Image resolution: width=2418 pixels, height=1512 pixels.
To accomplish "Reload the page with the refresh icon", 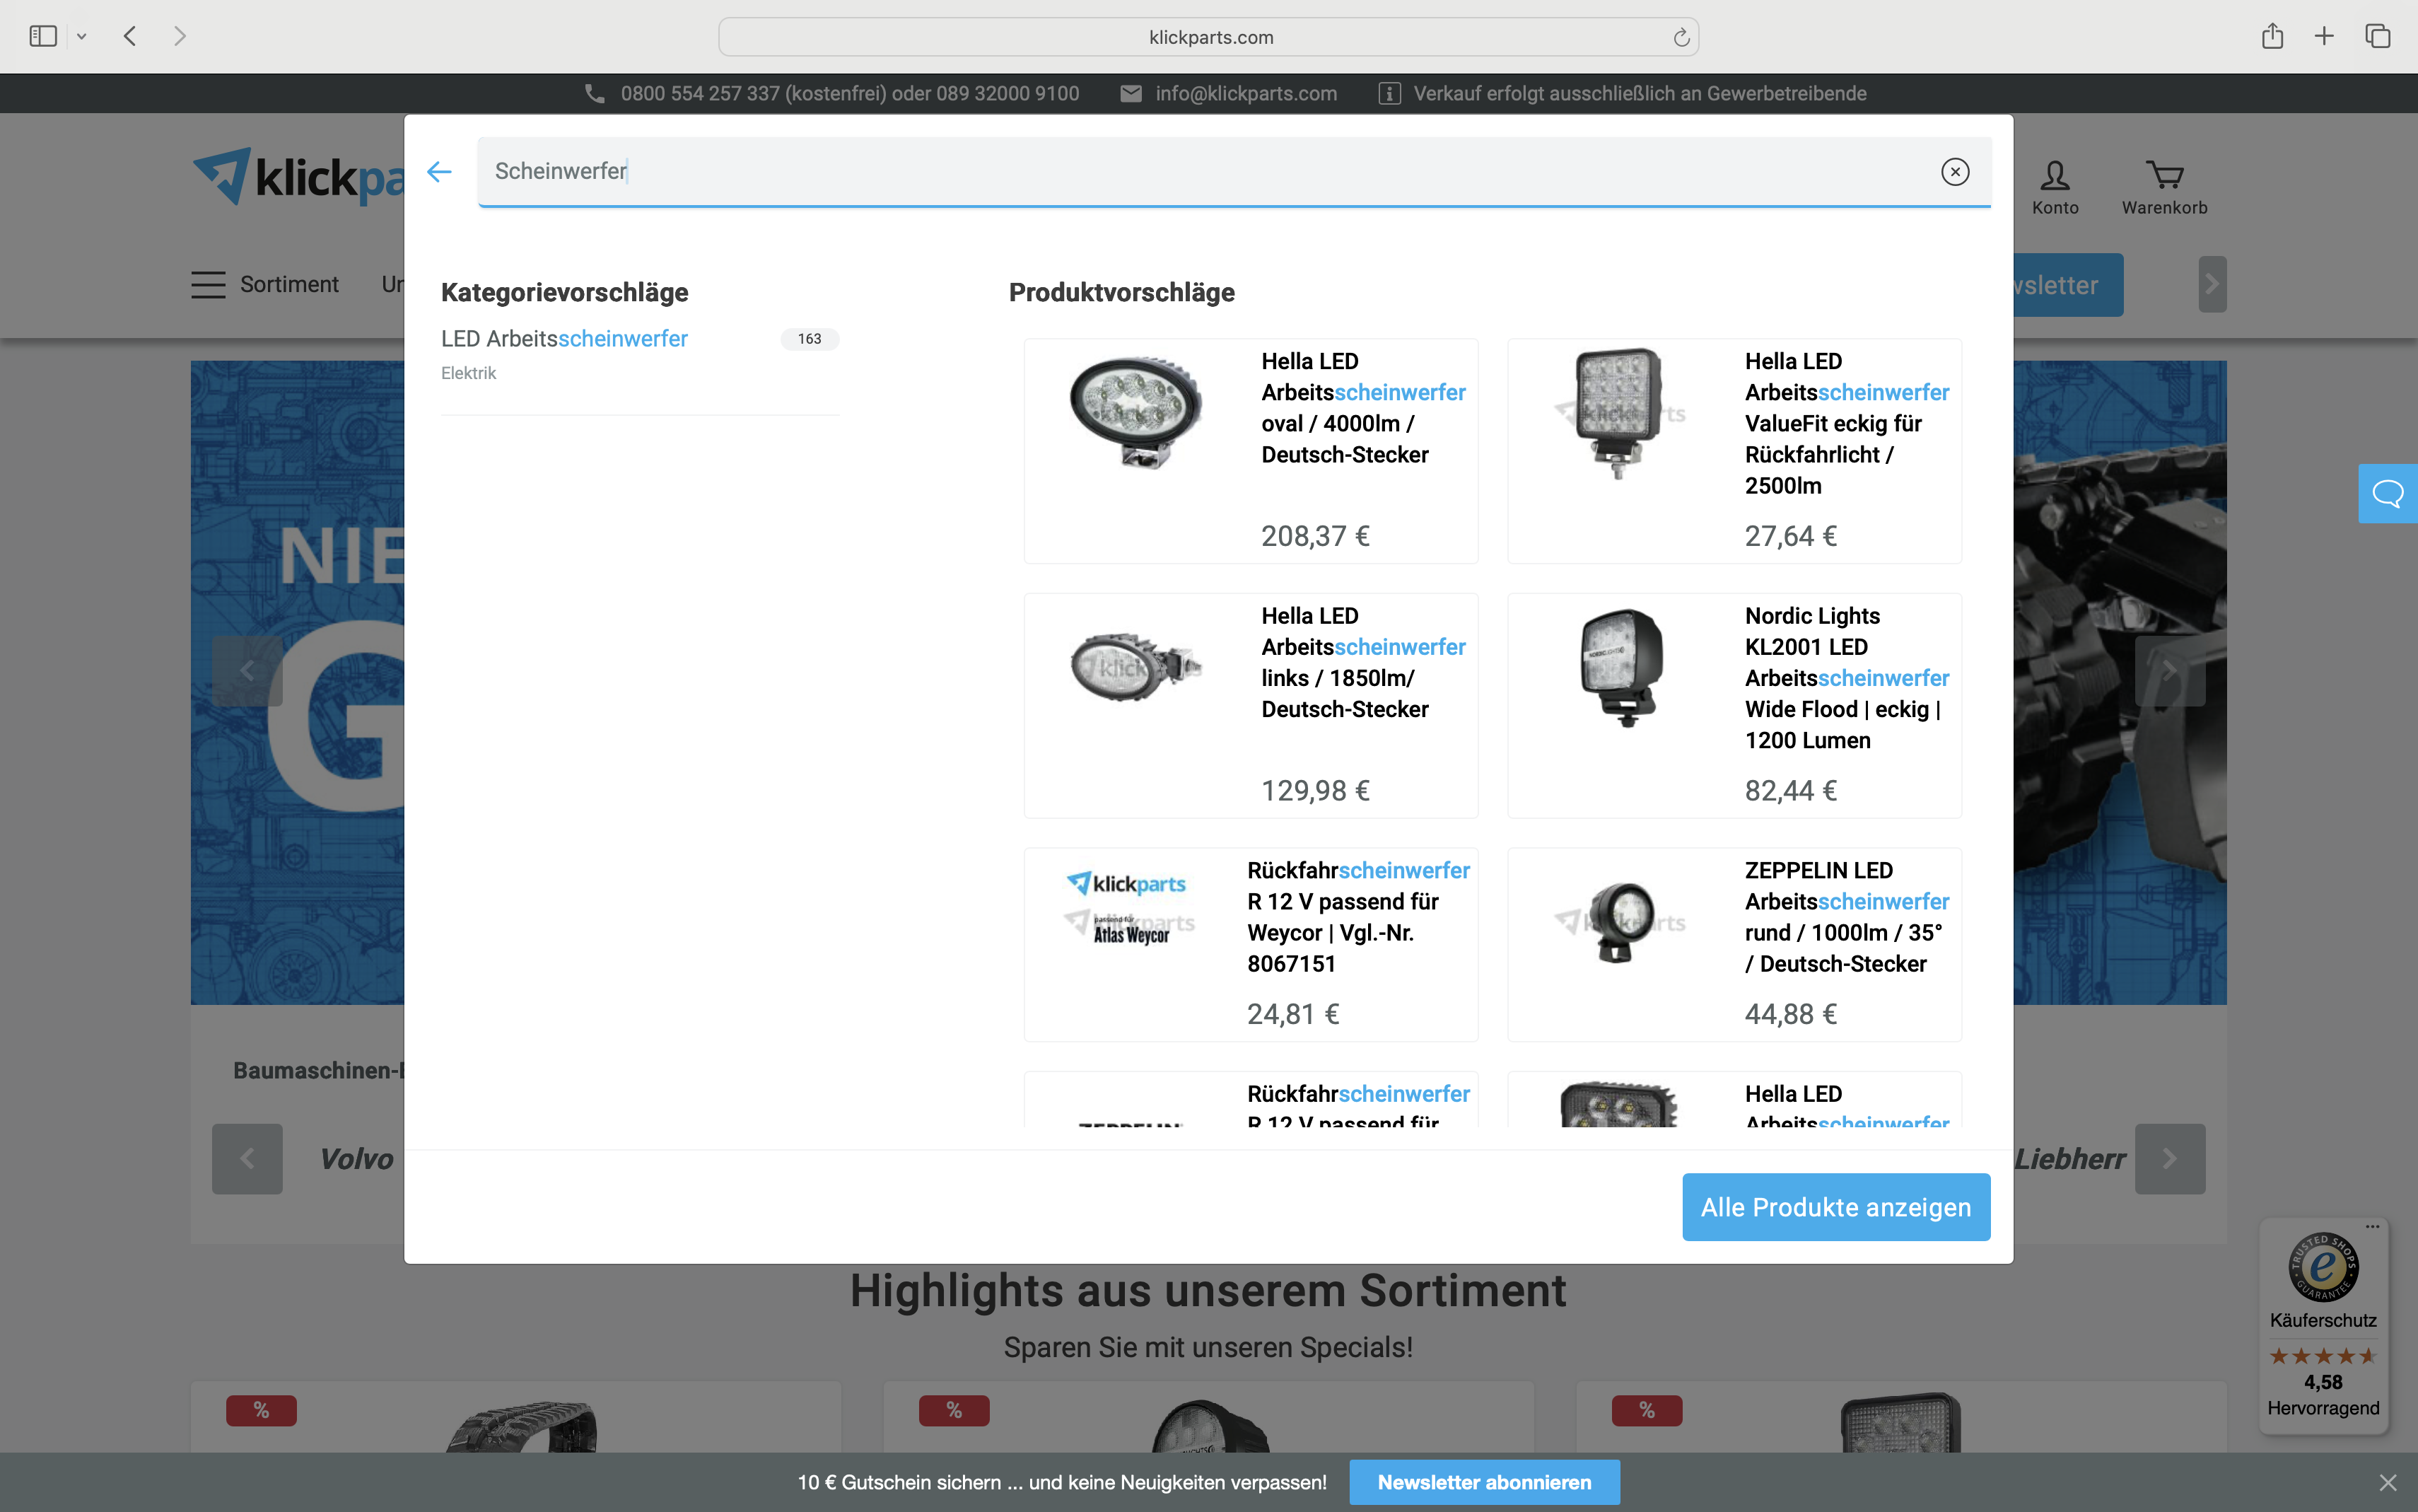I will (1681, 37).
